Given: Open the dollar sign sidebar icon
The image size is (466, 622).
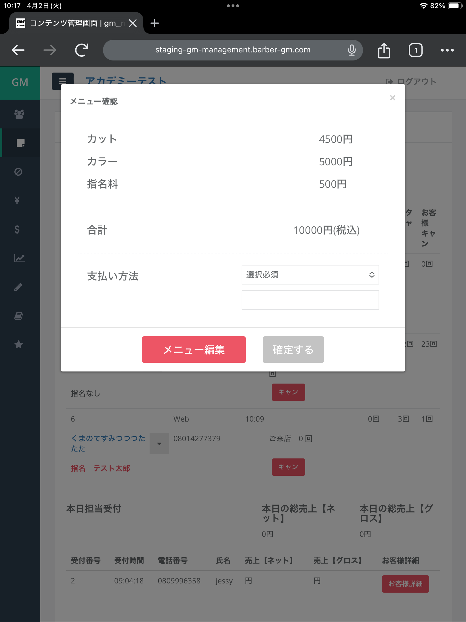Looking at the screenshot, I should pyautogui.click(x=17, y=229).
